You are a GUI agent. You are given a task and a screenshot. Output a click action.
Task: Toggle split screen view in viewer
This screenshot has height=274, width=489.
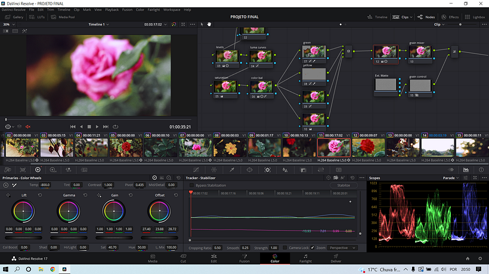pos(15,31)
